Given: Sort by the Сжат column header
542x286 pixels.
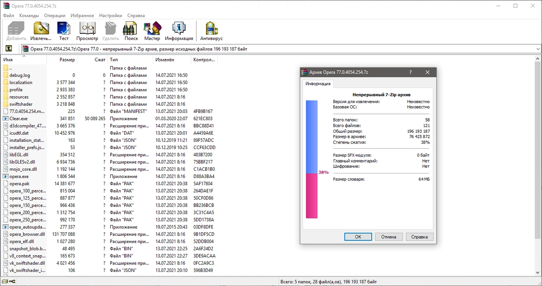Looking at the screenshot, I should (92, 60).
